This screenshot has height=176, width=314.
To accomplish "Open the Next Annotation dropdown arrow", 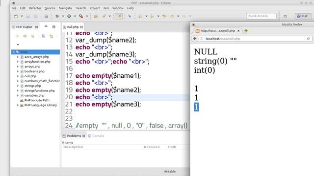I will [146, 16].
